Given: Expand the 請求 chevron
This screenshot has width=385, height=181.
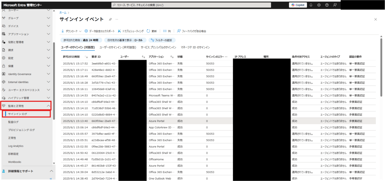Looking at the screenshot, I should (48, 50).
